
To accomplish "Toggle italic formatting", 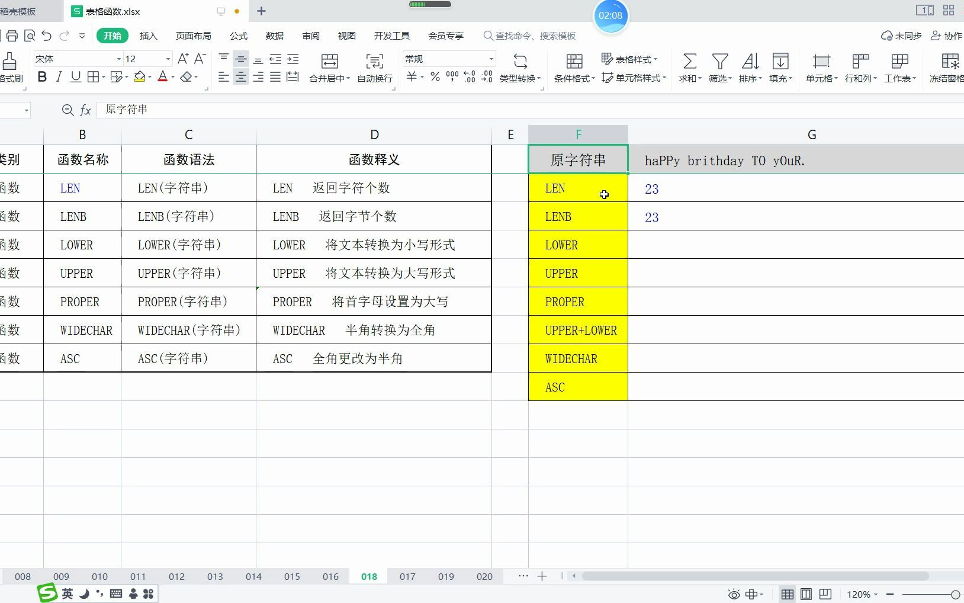I will (59, 77).
